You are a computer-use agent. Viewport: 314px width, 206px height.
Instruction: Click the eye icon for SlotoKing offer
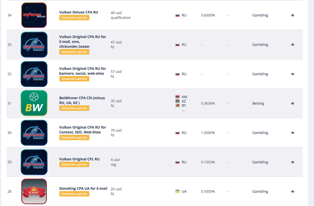tap(292, 192)
